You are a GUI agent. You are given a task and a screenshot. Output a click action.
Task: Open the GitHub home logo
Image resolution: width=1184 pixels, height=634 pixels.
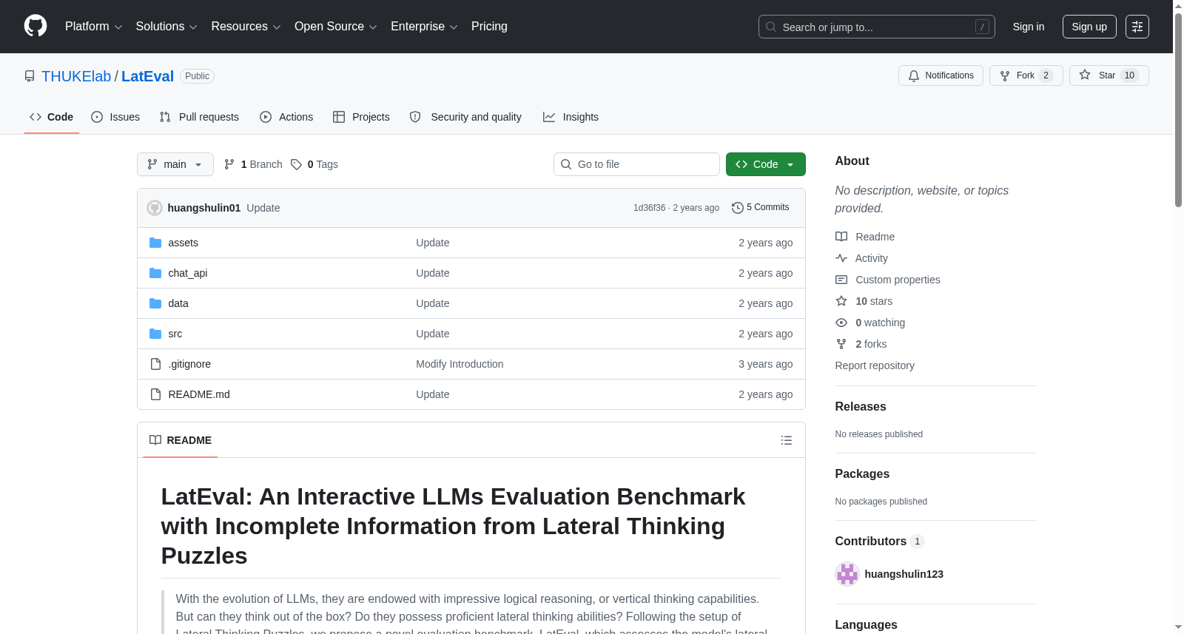pyautogui.click(x=36, y=26)
